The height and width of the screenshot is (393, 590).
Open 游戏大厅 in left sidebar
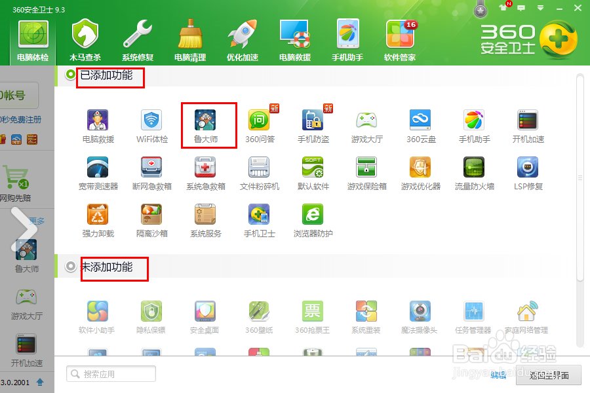[26, 305]
